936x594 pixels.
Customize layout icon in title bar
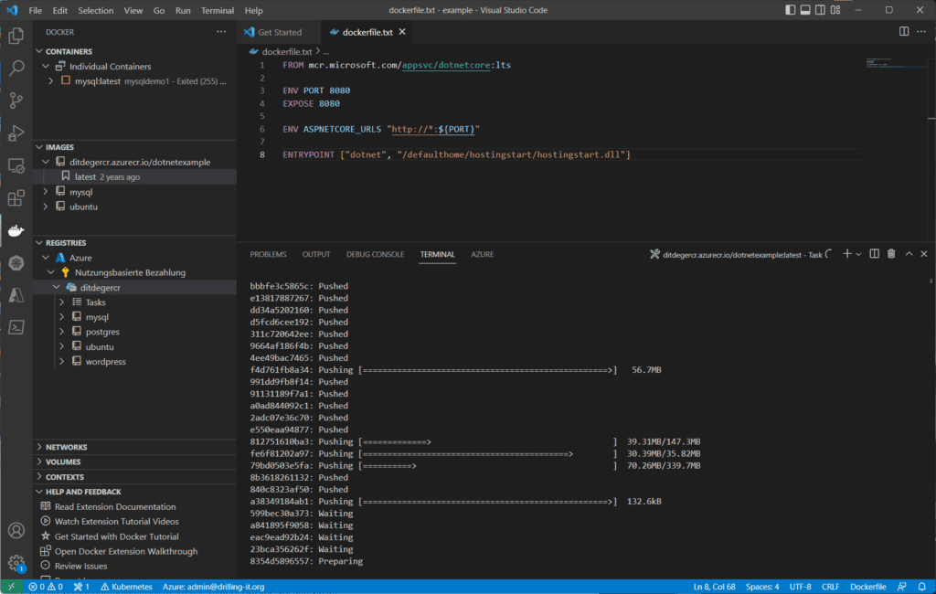click(835, 10)
